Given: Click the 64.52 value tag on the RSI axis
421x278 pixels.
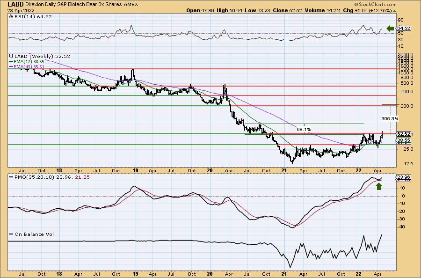Looking at the screenshot, I should 404,28.
